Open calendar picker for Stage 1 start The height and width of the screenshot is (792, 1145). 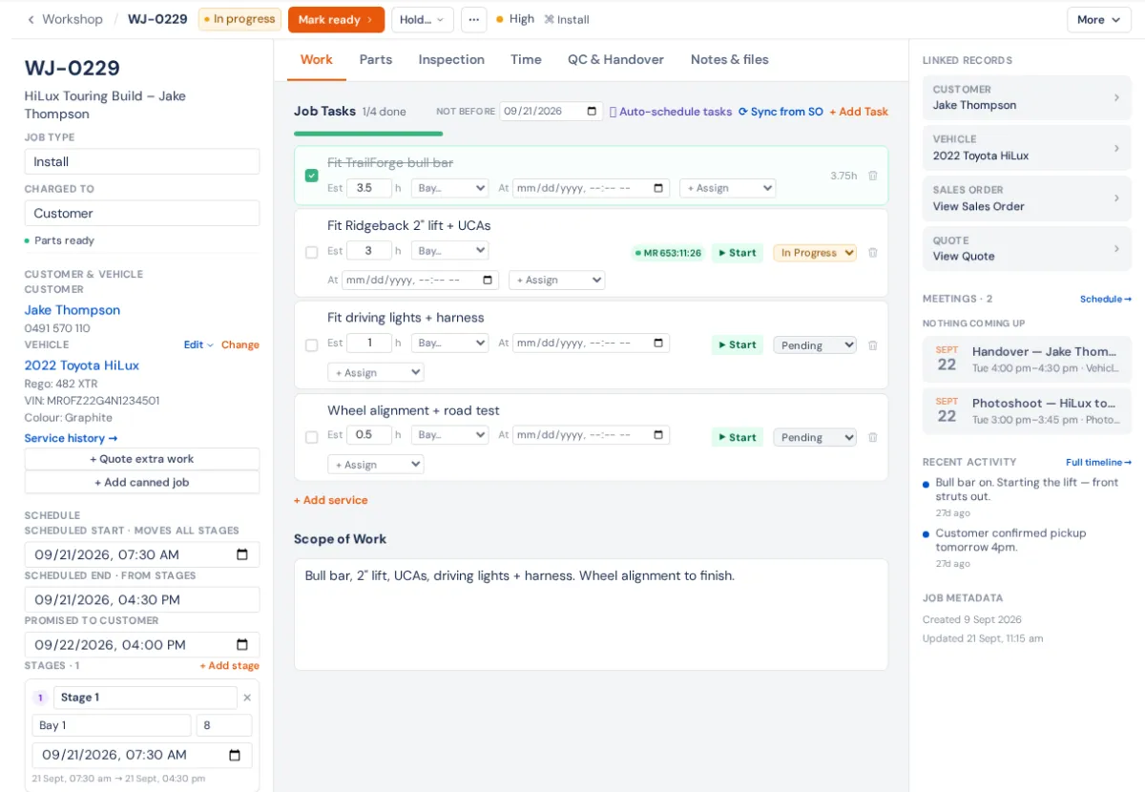point(235,755)
